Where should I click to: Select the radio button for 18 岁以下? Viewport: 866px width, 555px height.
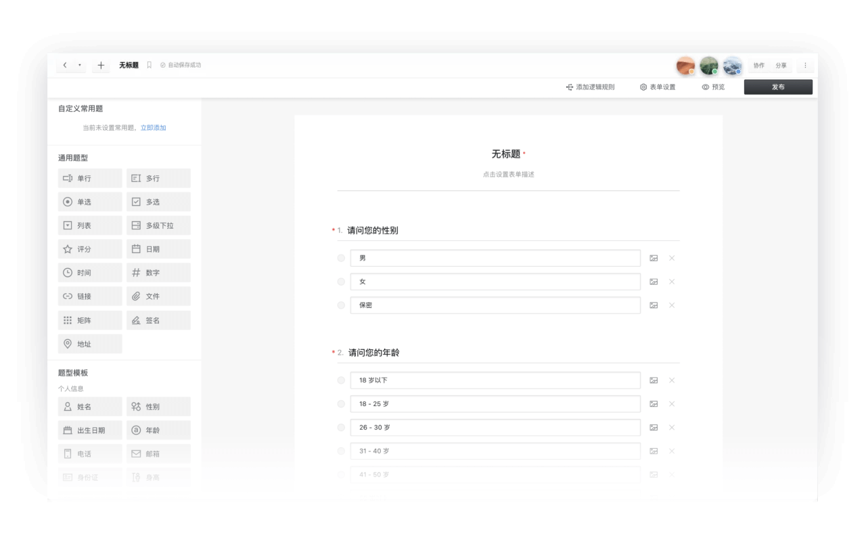pos(341,381)
